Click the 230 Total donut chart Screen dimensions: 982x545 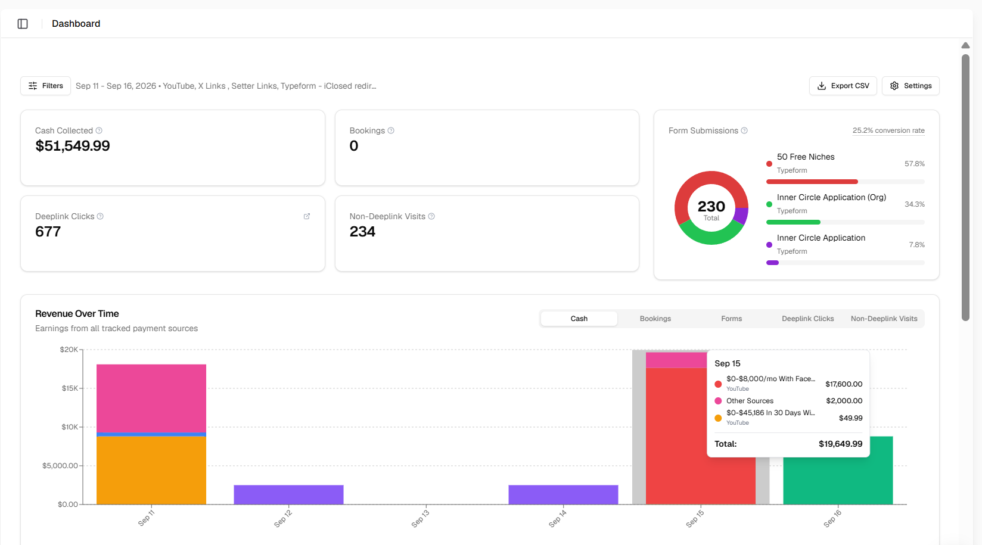click(x=711, y=208)
